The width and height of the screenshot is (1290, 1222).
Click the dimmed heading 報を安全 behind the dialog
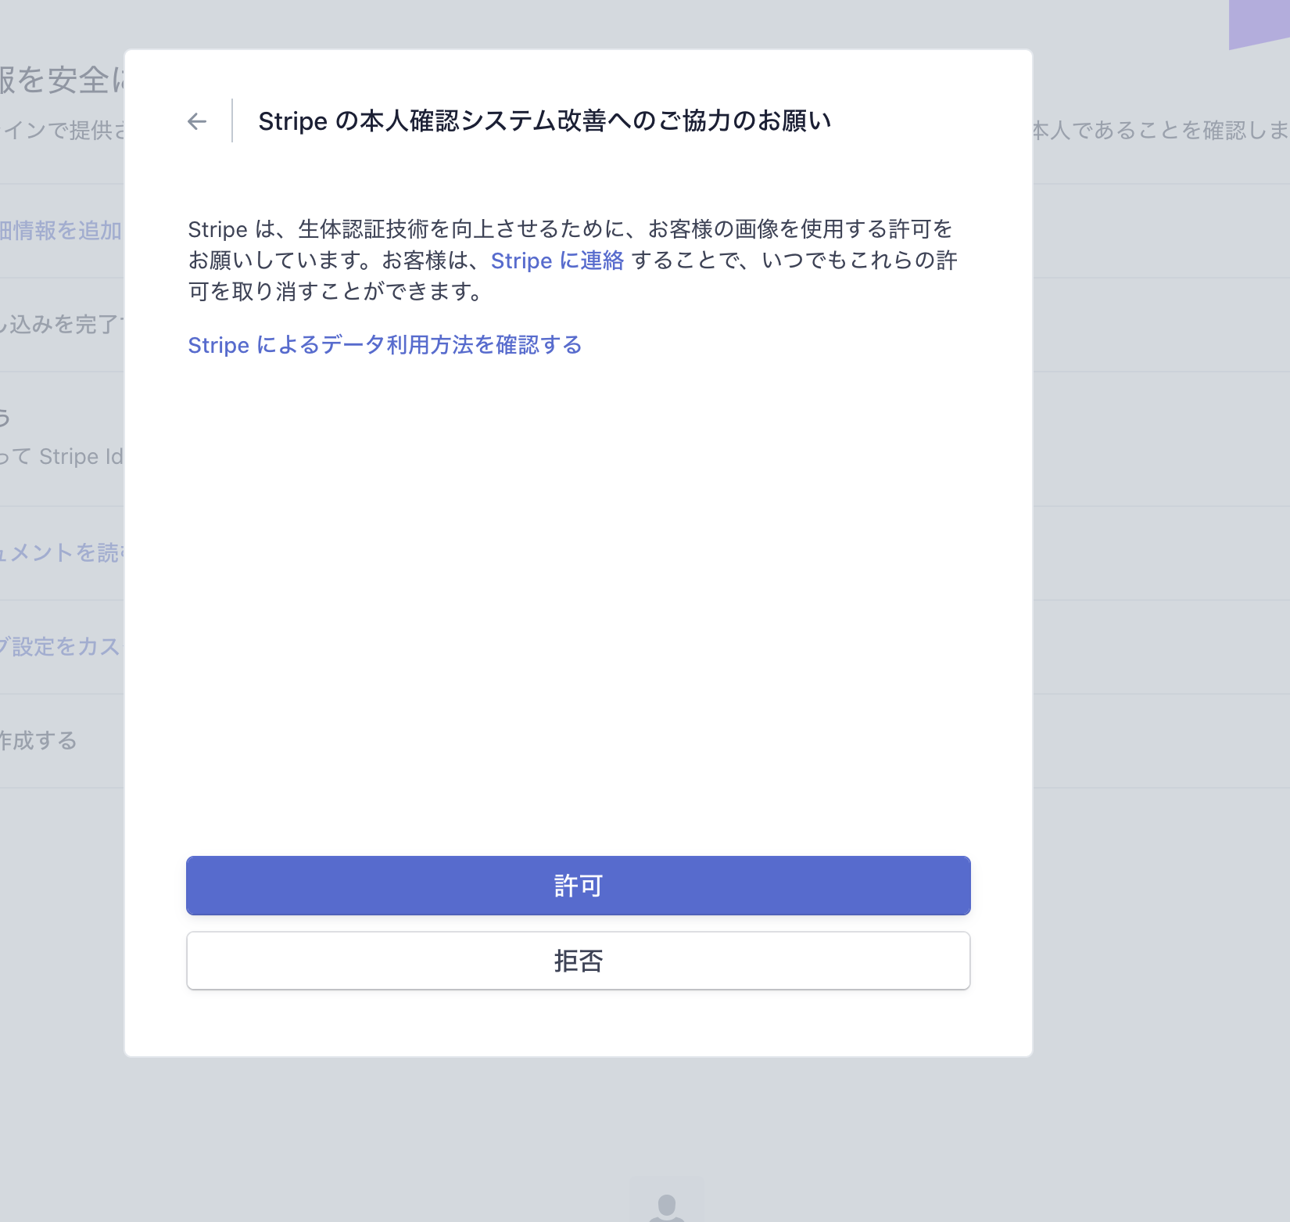tap(61, 80)
